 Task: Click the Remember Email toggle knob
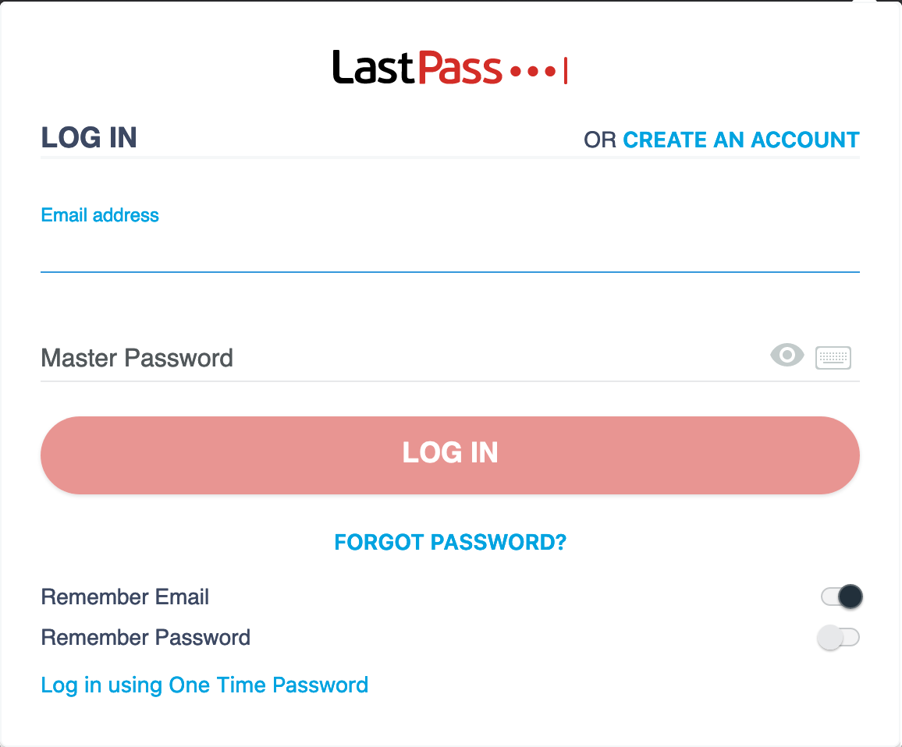[x=850, y=596]
